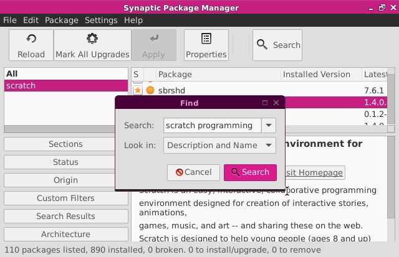Image resolution: width=399 pixels, height=257 pixels.
Task: Open the Settings menu
Action: tap(101, 20)
